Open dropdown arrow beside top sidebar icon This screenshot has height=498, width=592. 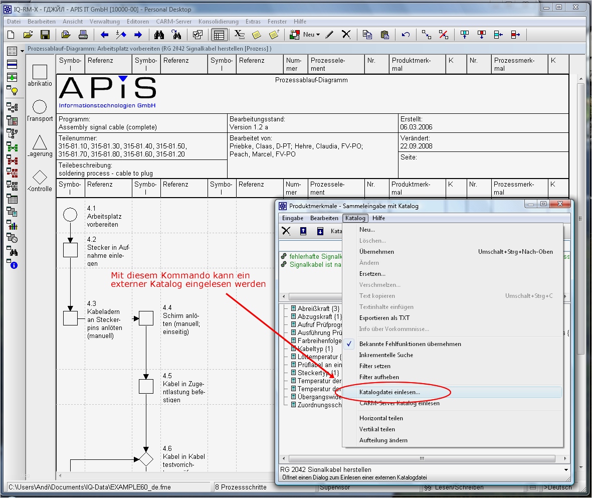(22, 51)
